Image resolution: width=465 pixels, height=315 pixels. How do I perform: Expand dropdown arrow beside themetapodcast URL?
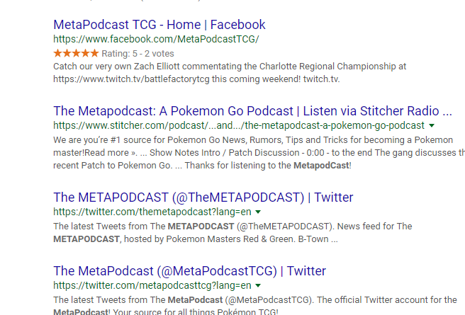[x=258, y=212]
